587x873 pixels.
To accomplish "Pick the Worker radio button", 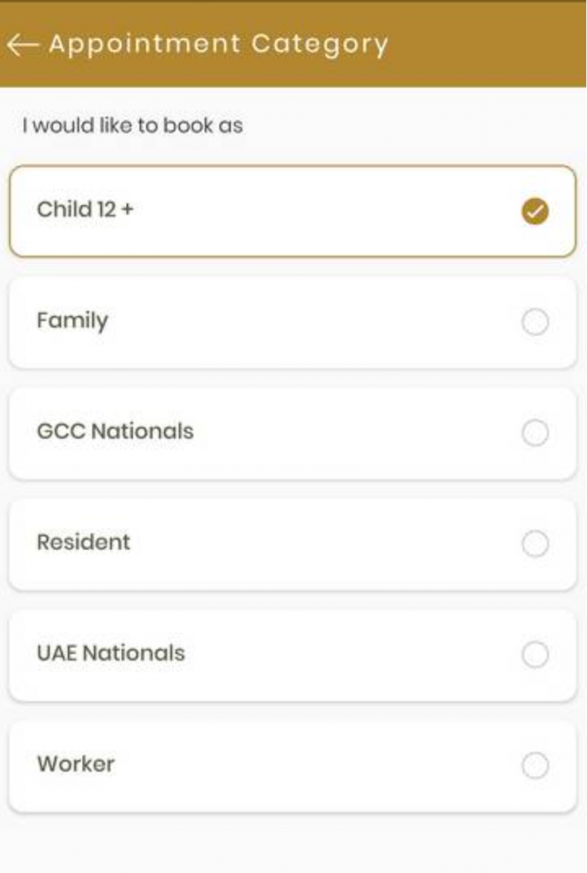I will tap(535, 766).
